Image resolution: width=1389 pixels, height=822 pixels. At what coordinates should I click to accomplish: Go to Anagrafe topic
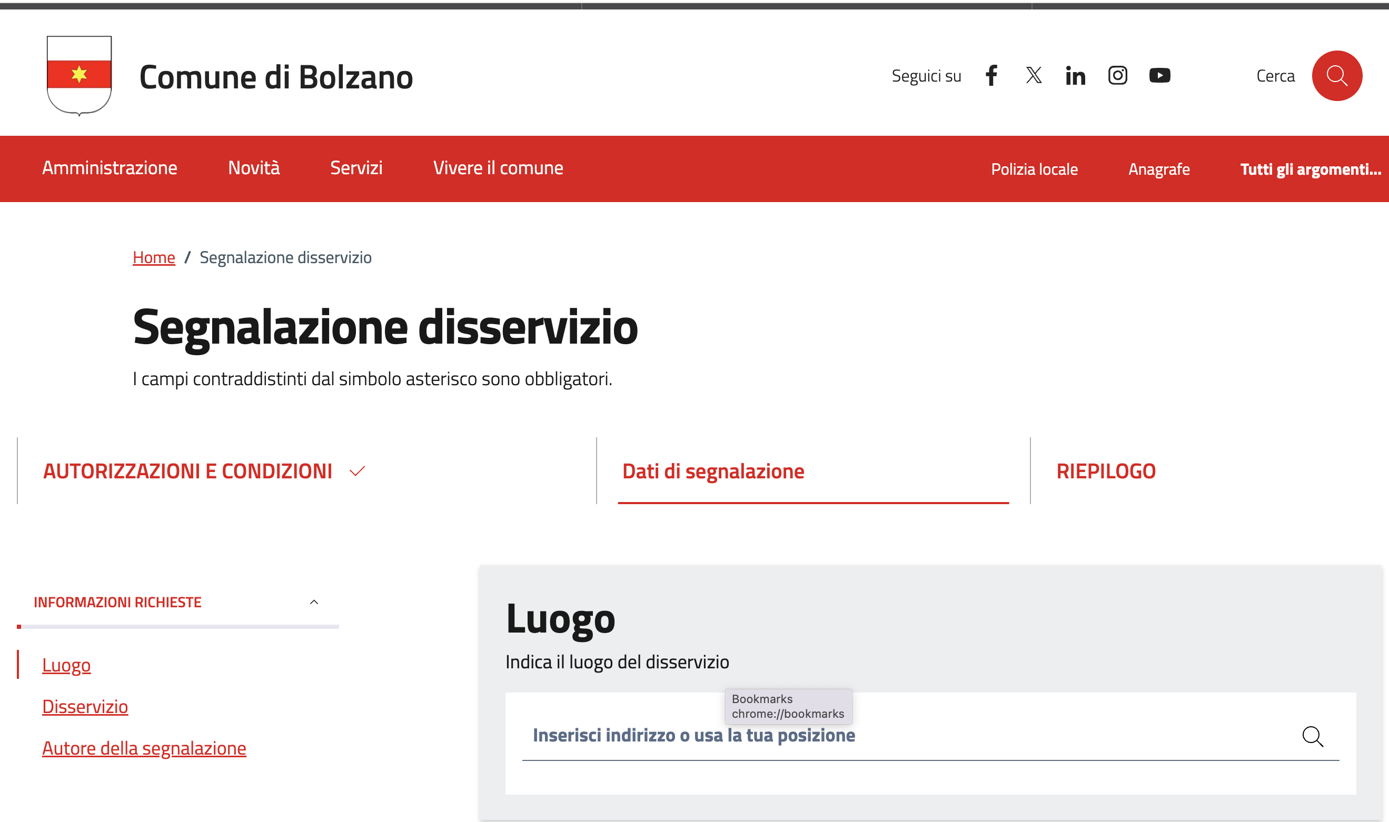coord(1159,169)
